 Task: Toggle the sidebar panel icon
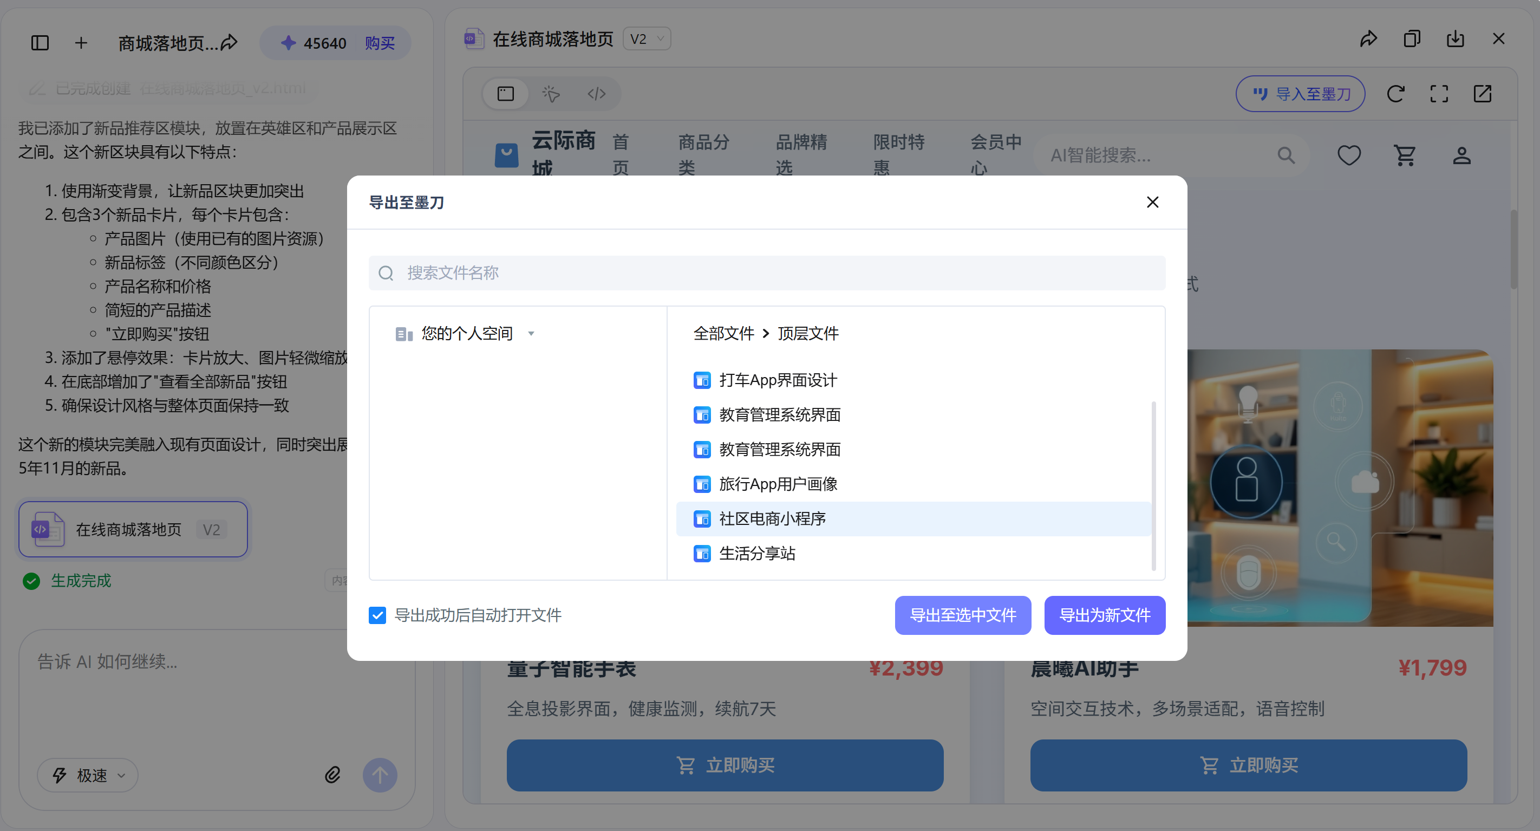point(40,42)
